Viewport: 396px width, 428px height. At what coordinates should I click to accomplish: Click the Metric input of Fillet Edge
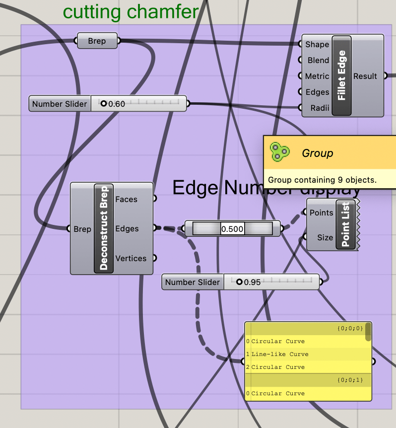pyautogui.click(x=317, y=76)
